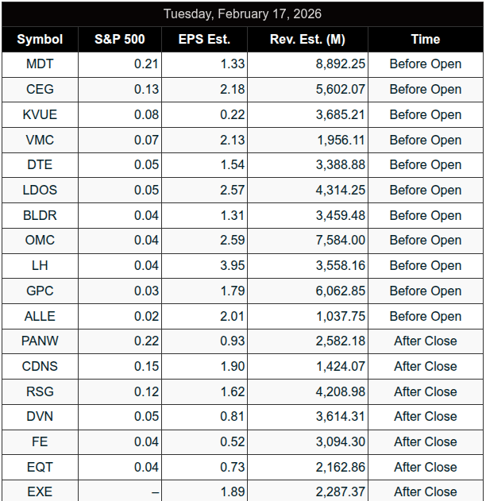Open the CDNS symbol entry

[40, 366]
